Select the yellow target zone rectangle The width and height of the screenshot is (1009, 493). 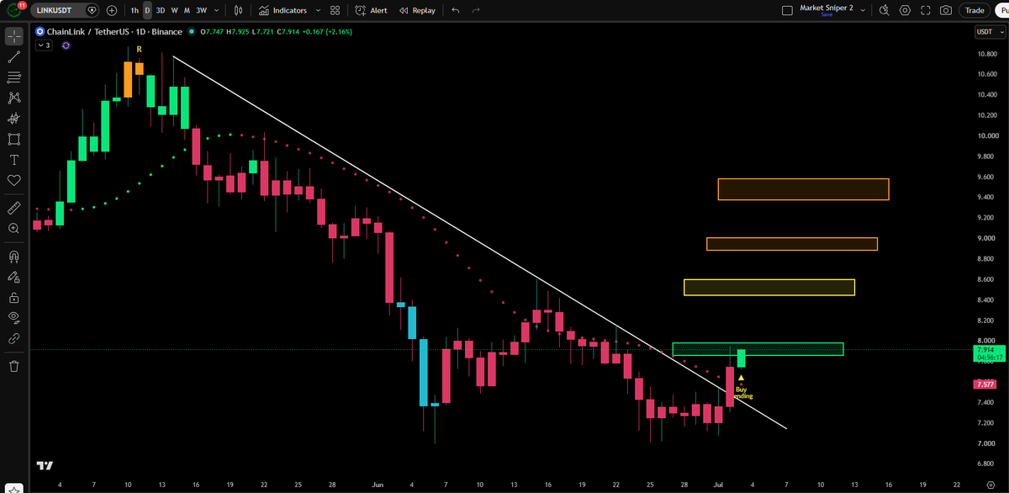[769, 287]
